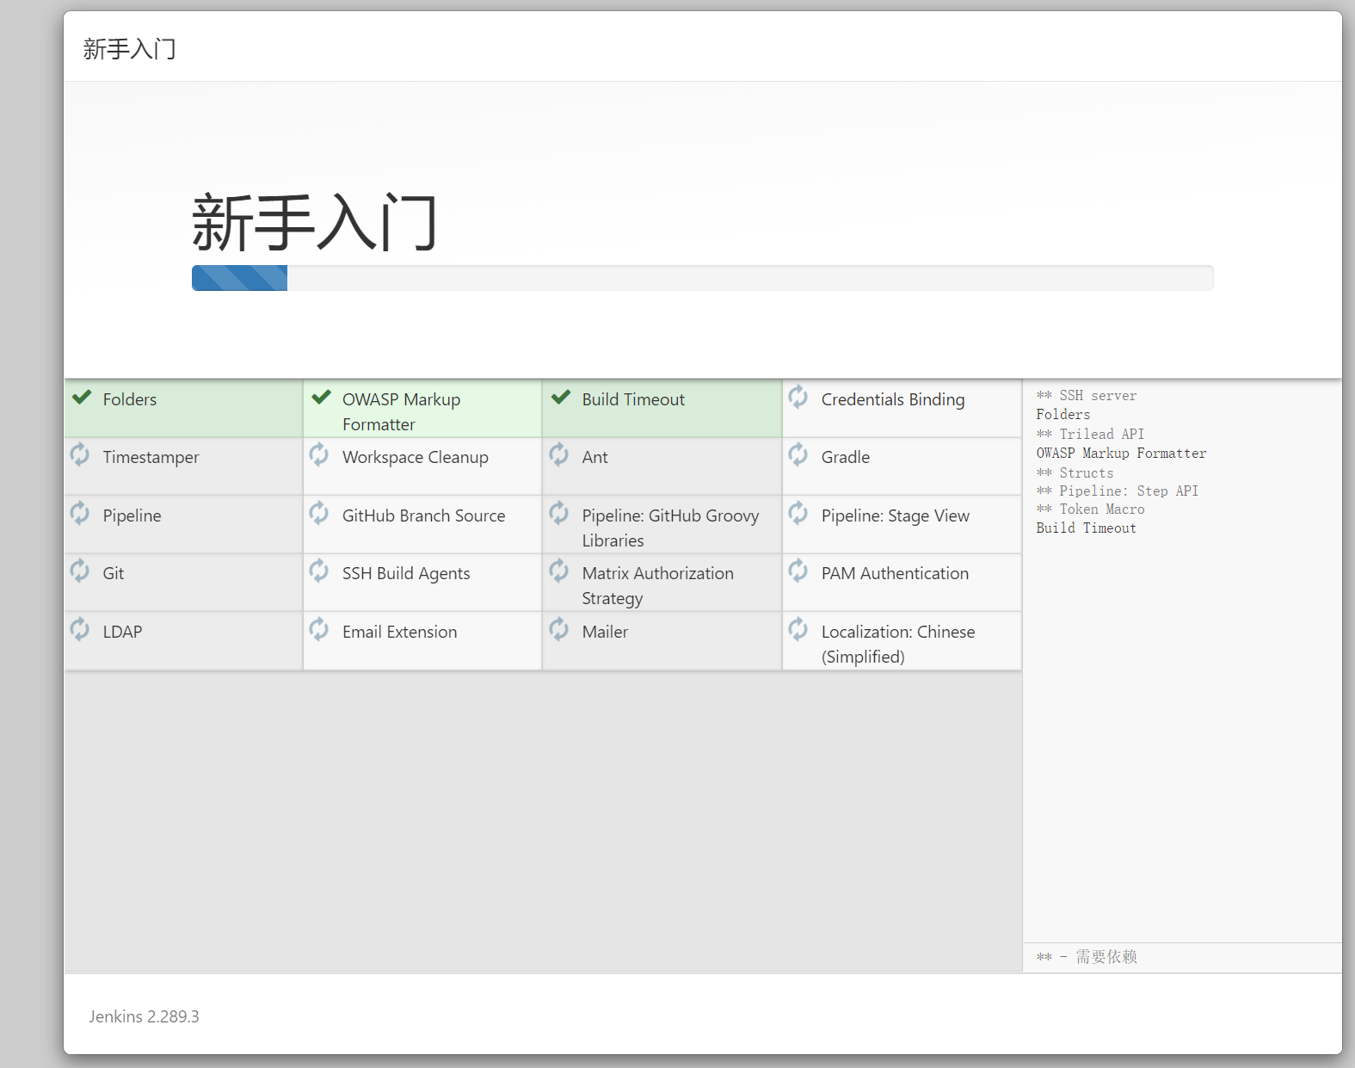Click the Jenkins 2.289.3 version label
This screenshot has width=1355, height=1068.
pyautogui.click(x=144, y=1016)
